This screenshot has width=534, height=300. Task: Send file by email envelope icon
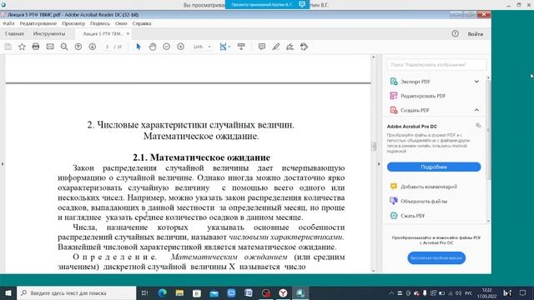click(x=50, y=47)
